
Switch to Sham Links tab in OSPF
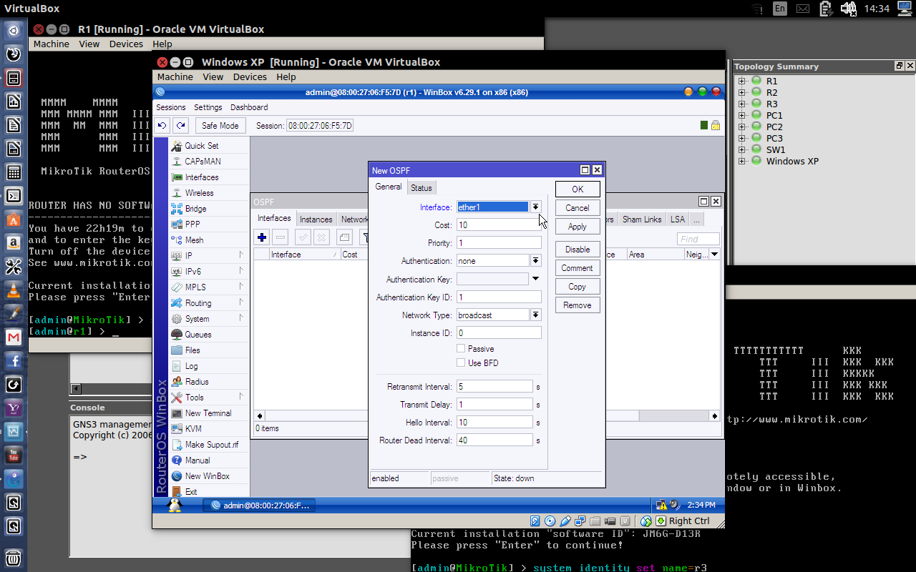pyautogui.click(x=642, y=220)
